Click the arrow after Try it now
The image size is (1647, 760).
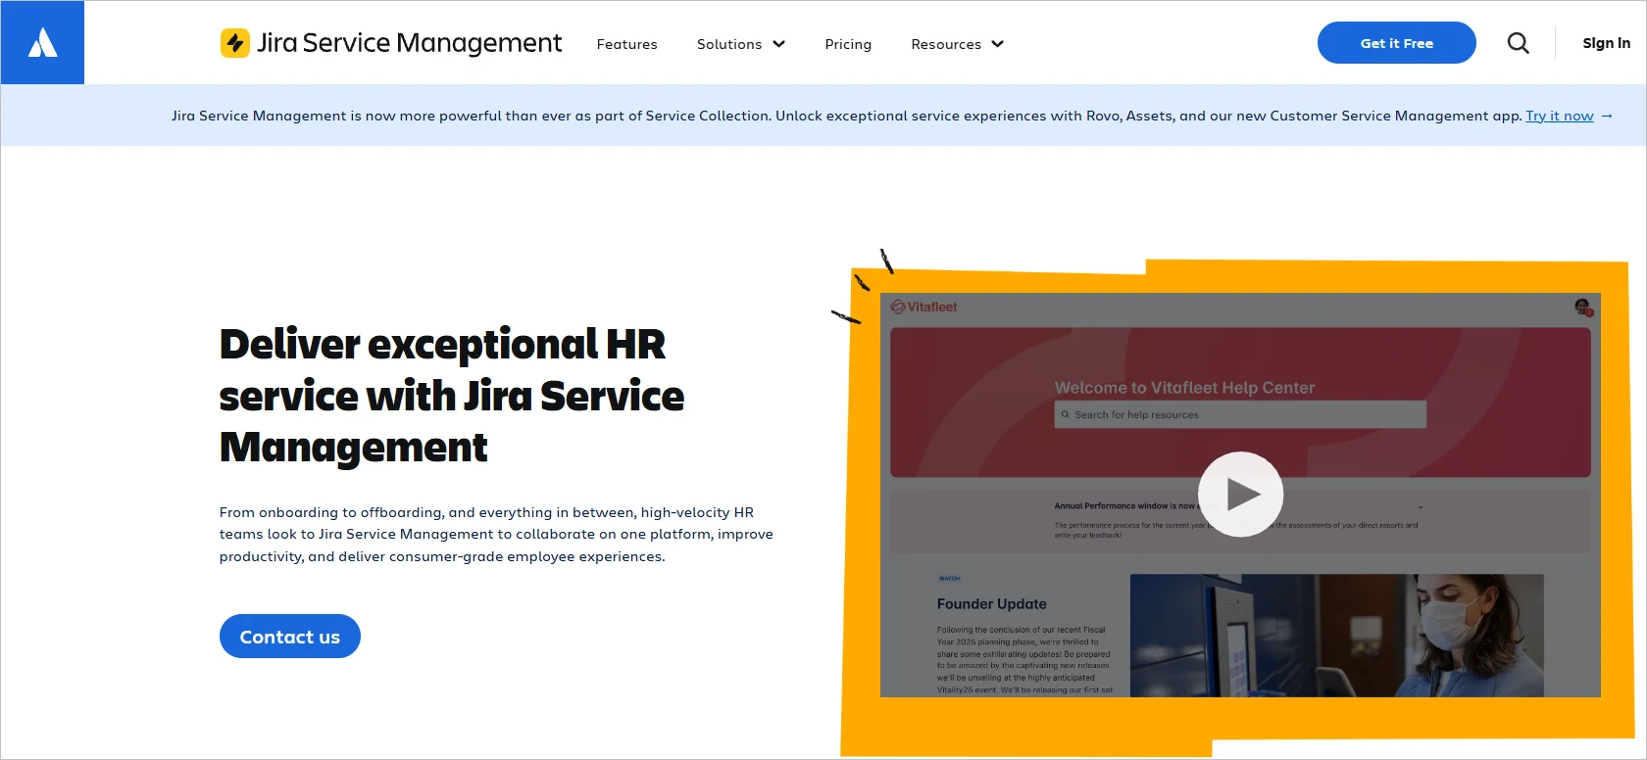pos(1607,116)
